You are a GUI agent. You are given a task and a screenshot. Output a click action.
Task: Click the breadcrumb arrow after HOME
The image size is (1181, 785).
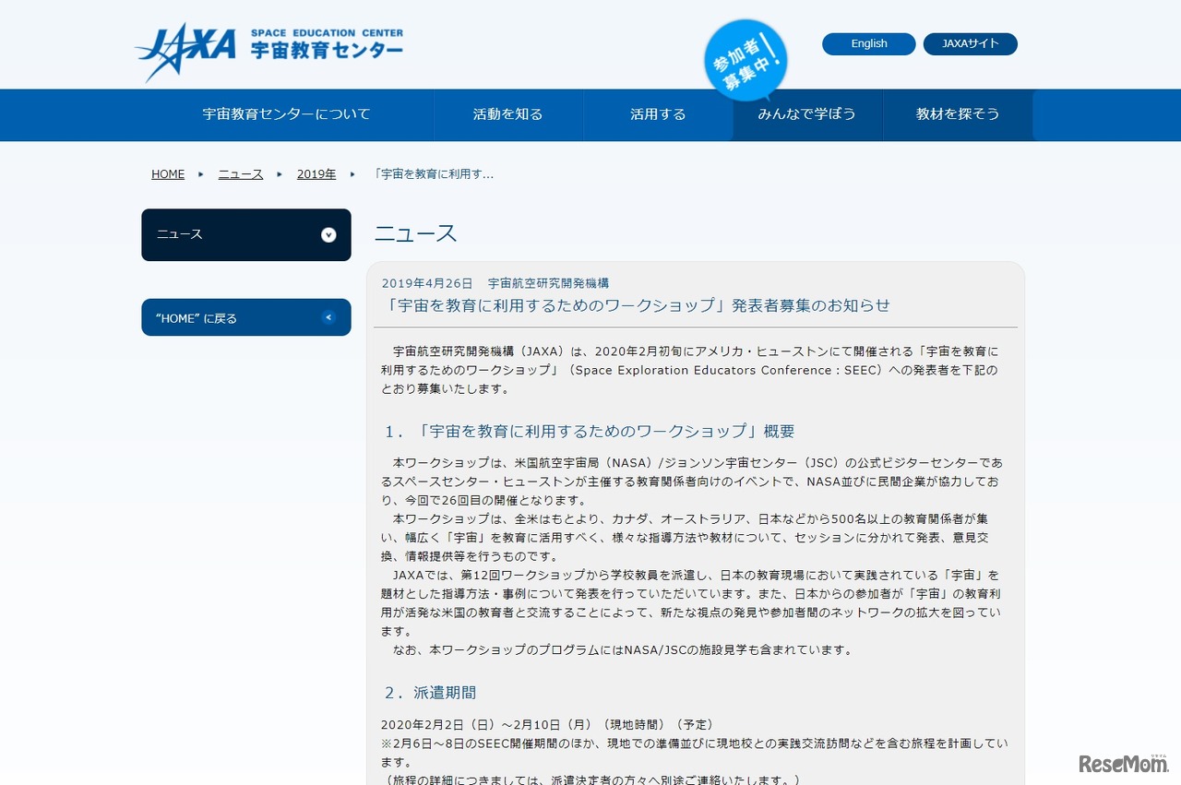coord(199,173)
